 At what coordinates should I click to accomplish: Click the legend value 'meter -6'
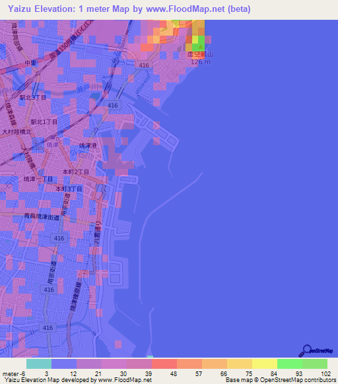[14, 374]
